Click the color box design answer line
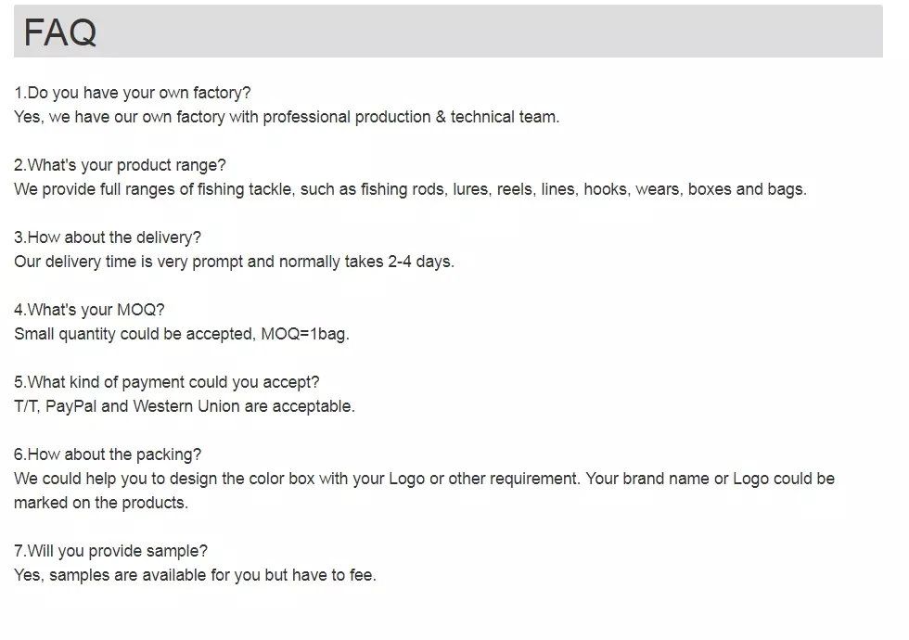Image resolution: width=909 pixels, height=640 pixels. (424, 479)
